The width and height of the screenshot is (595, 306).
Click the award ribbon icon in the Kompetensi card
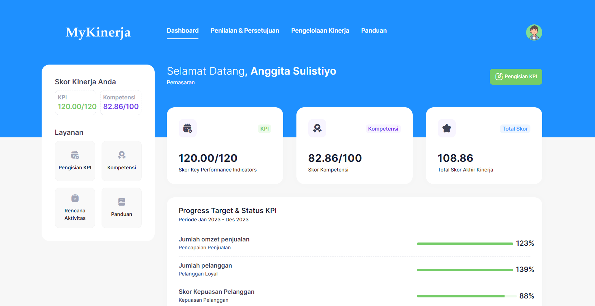(x=317, y=128)
